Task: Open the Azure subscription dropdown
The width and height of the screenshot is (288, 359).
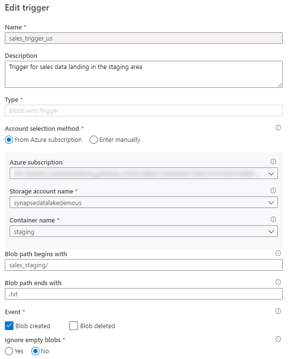Action: coord(144,173)
